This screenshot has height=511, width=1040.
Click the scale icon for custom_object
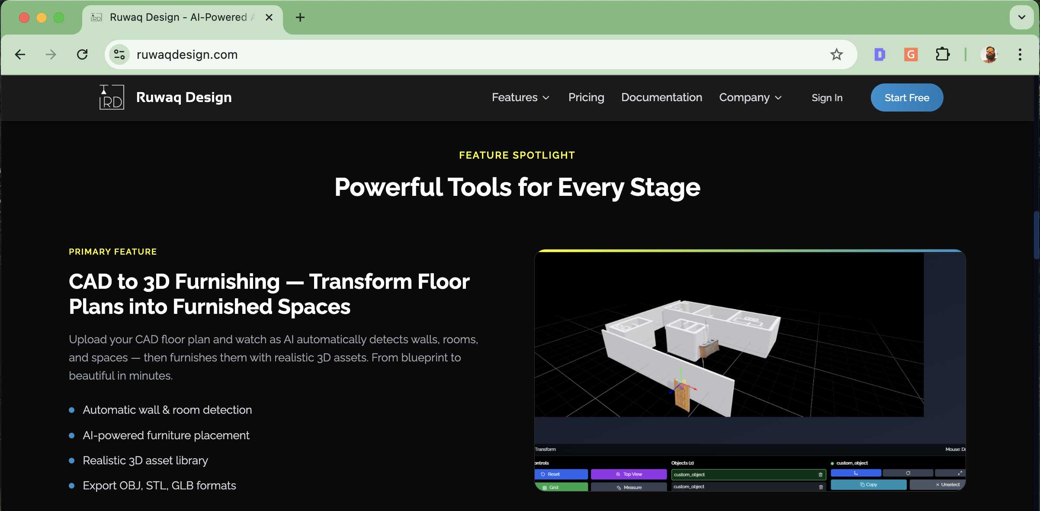960,473
